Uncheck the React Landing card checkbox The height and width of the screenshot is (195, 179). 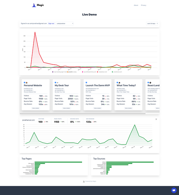coord(148,83)
